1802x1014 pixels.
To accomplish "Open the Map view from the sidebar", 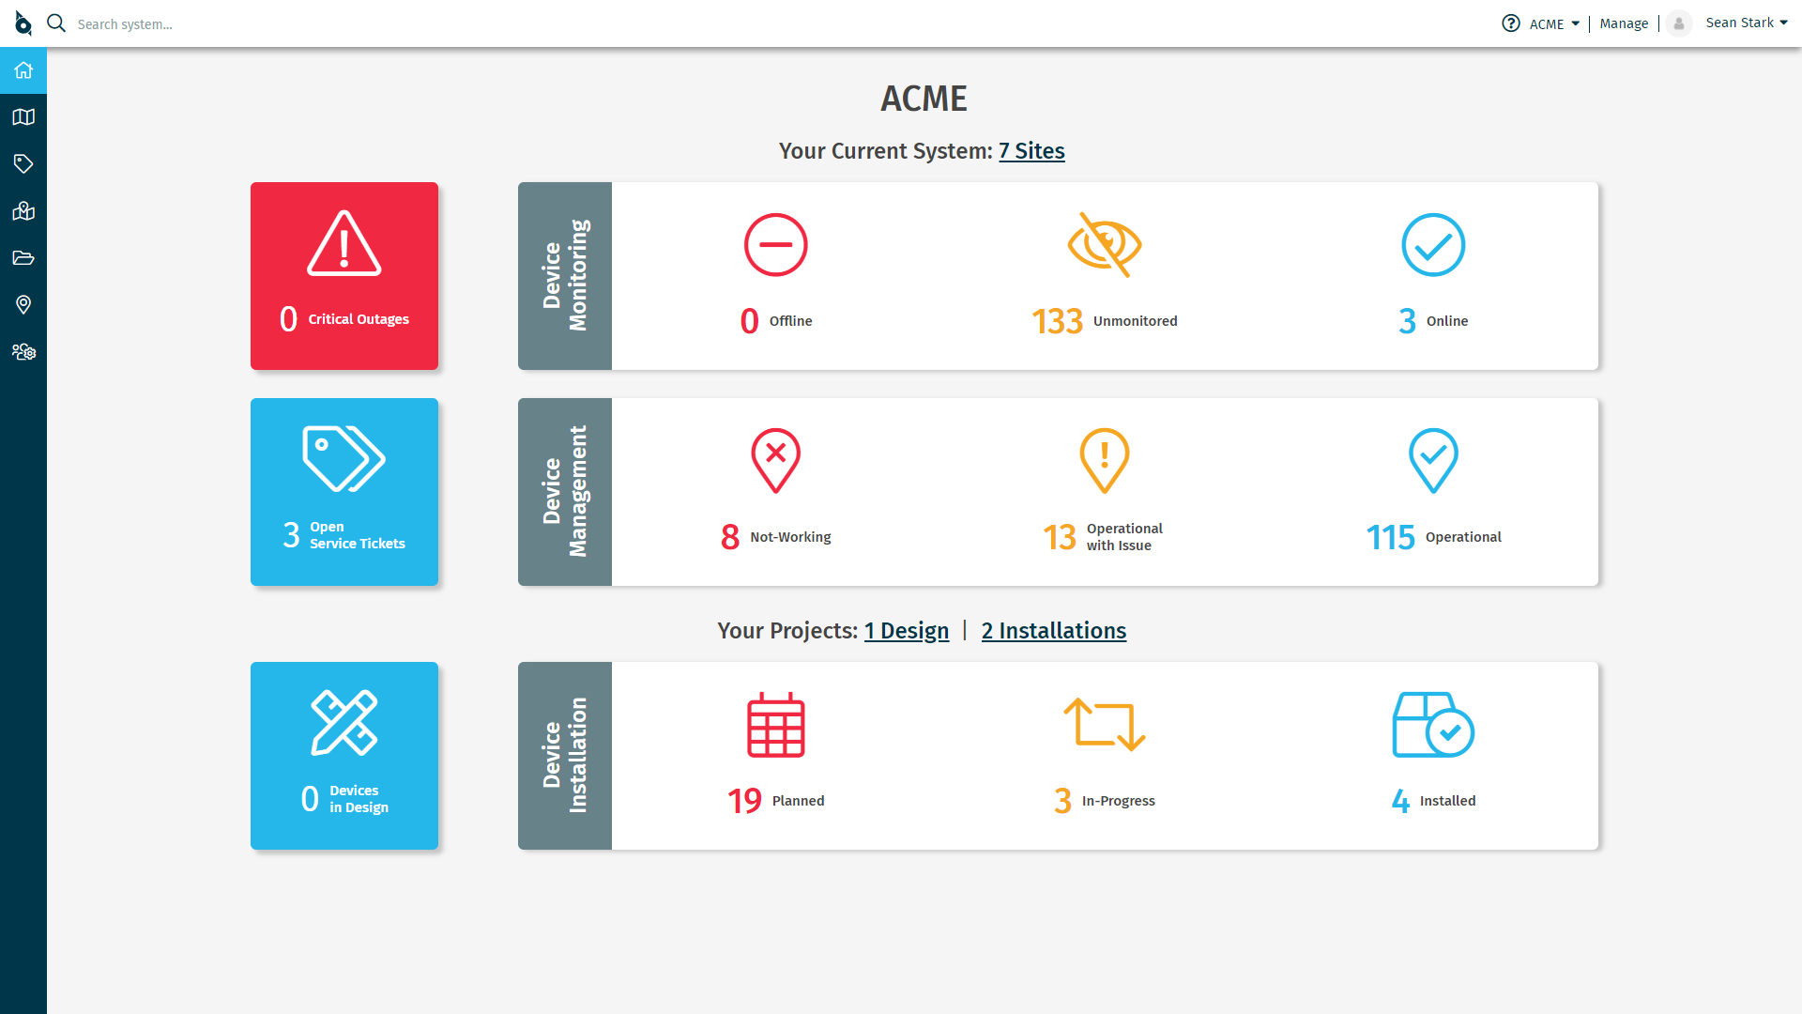I will tap(23, 116).
